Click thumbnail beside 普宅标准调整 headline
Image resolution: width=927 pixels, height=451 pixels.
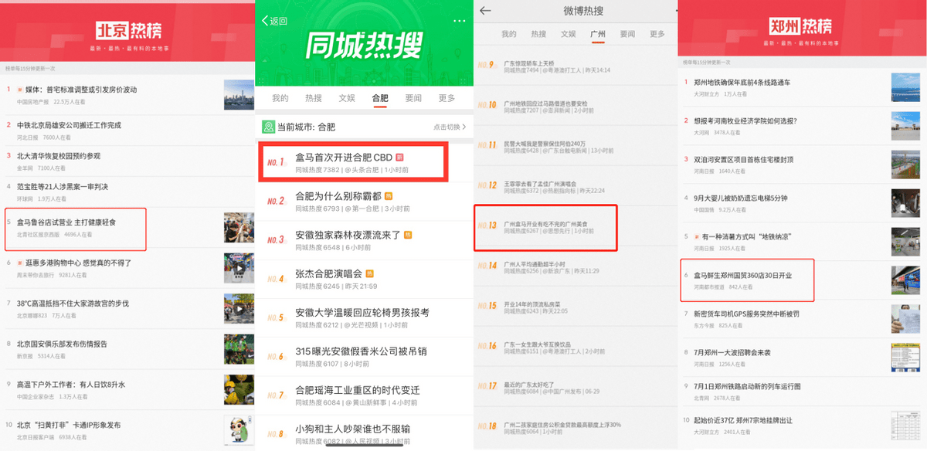tap(239, 94)
